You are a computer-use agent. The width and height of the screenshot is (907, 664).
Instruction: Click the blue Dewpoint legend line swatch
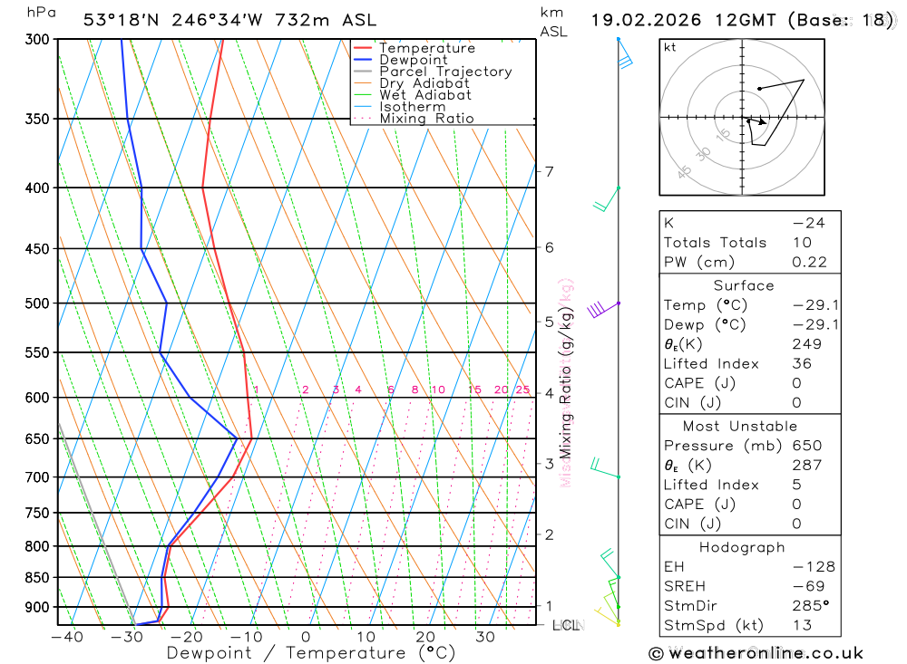(363, 60)
